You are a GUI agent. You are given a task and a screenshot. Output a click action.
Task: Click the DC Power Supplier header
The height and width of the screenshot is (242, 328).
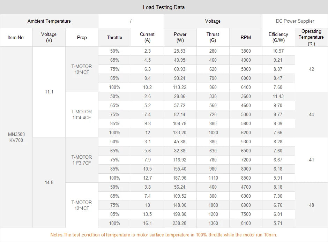[x=295, y=21]
